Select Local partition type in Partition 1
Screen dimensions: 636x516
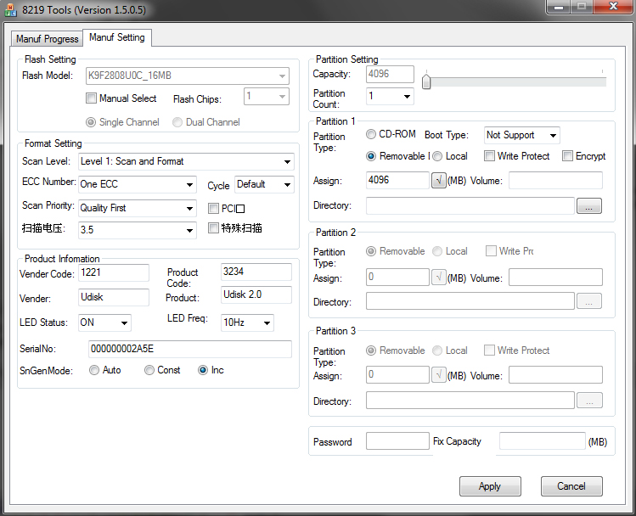click(437, 156)
